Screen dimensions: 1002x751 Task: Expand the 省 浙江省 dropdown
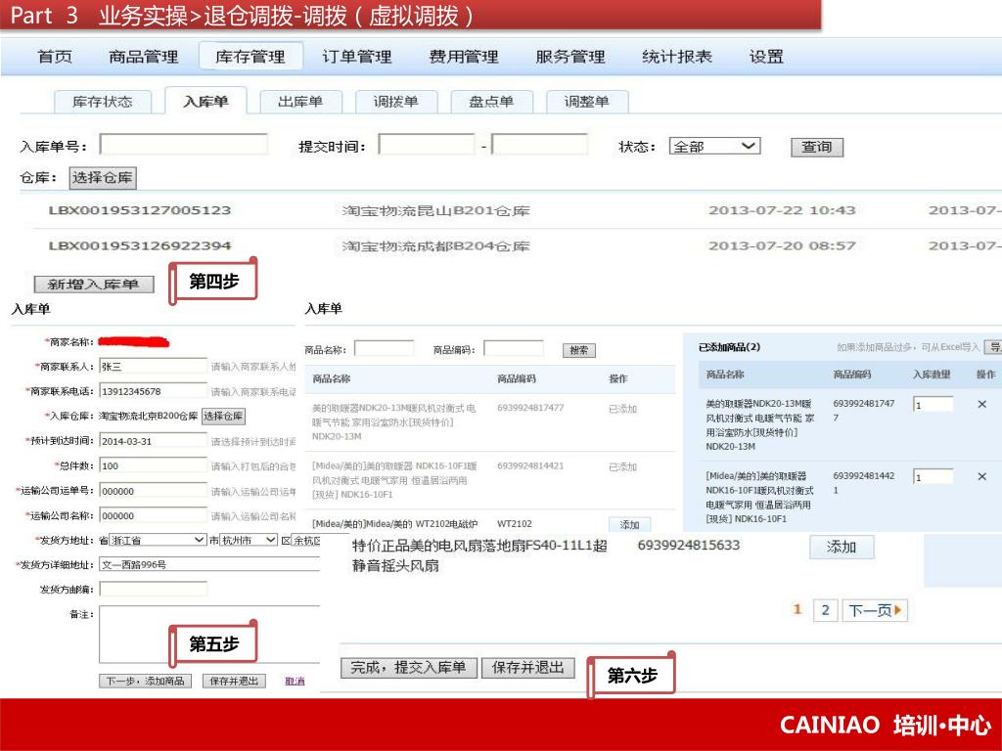[x=158, y=540]
